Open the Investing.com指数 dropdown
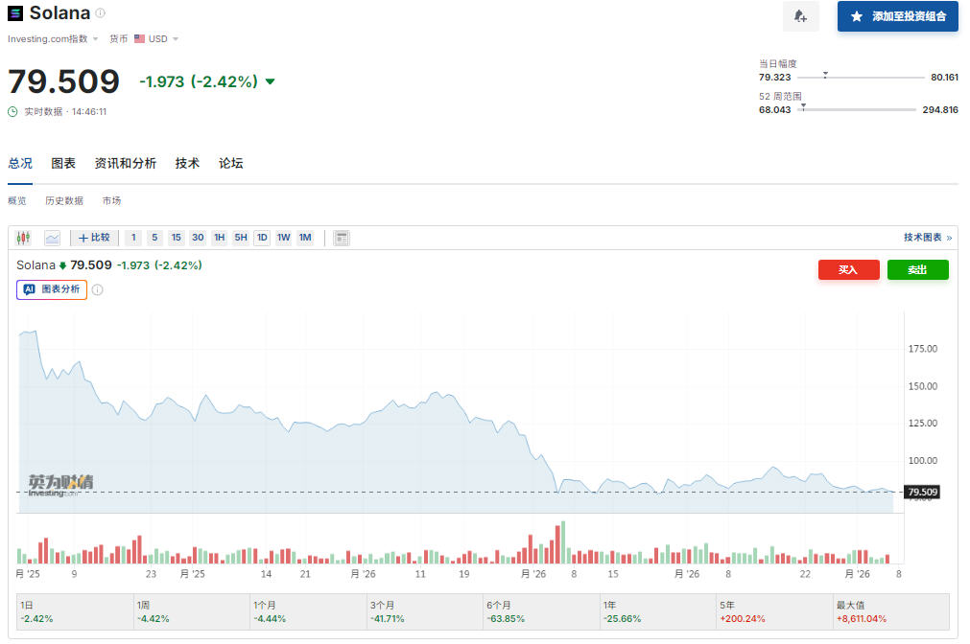This screenshot has height=644, width=970. point(53,39)
